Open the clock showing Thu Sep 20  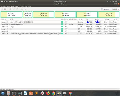click(x=60, y=1)
